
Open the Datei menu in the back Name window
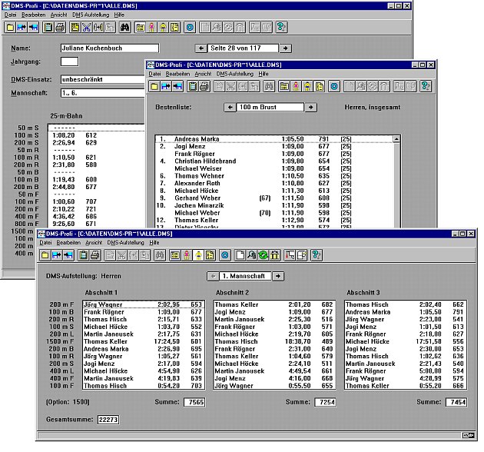coord(10,15)
